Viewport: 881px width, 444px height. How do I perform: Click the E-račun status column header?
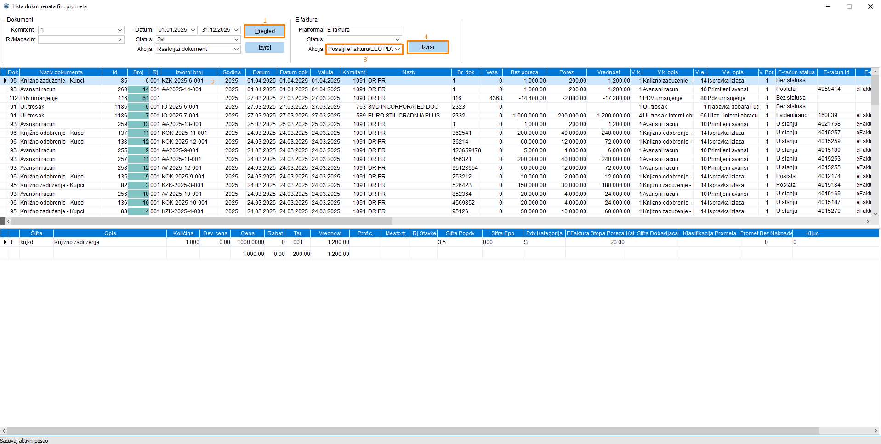(x=796, y=72)
